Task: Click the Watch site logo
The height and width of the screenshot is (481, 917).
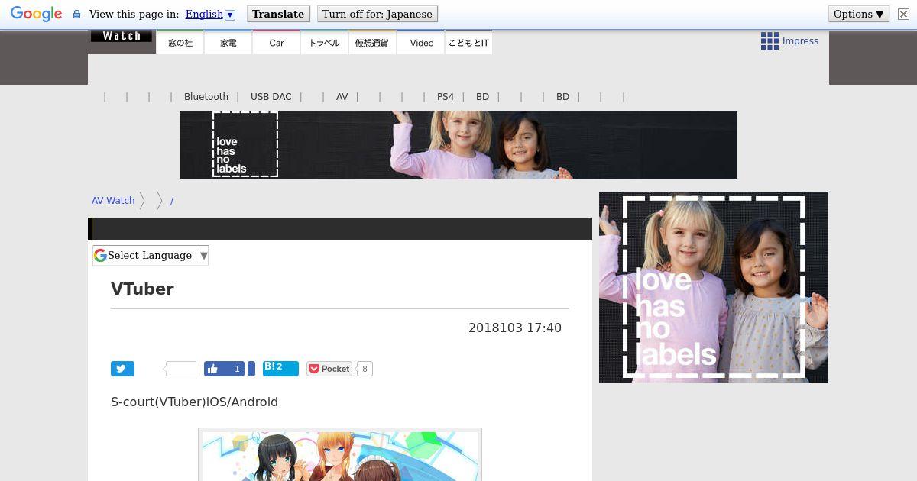Action: [x=121, y=36]
